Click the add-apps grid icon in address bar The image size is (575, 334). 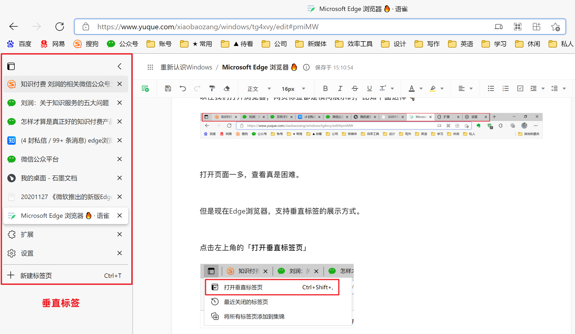536,27
